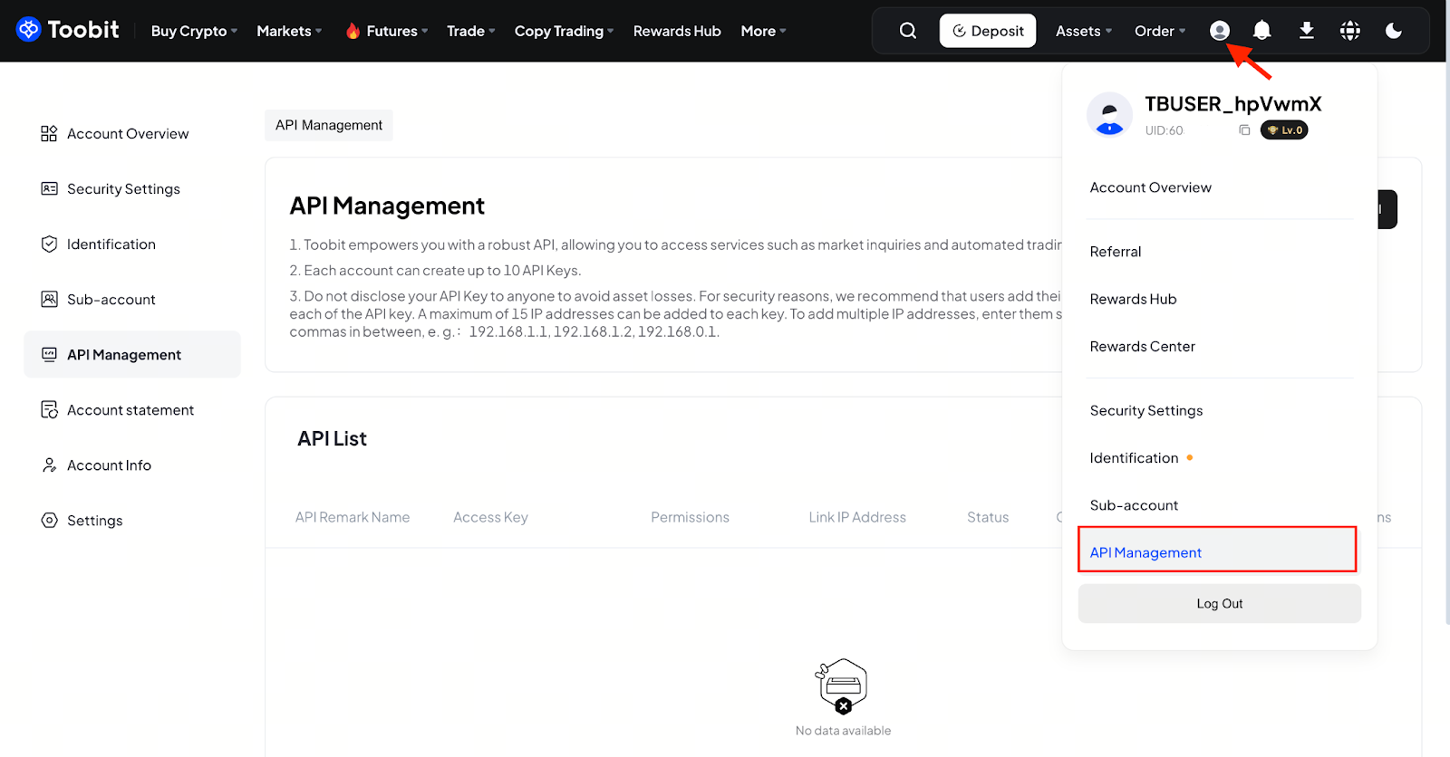Image resolution: width=1450 pixels, height=757 pixels.
Task: Click the Sub-account sidebar icon
Action: coord(49,300)
